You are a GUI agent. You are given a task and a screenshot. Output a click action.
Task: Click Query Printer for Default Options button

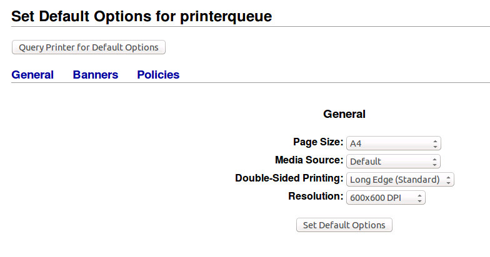click(89, 47)
